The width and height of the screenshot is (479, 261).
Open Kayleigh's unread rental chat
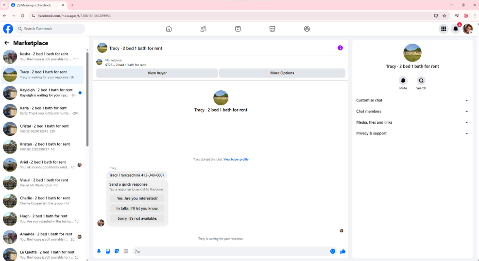point(42,93)
